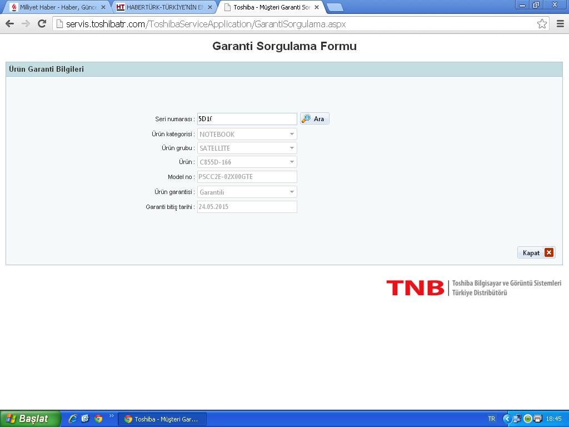Open the Ürün kategorisi dropdown

click(x=247, y=134)
